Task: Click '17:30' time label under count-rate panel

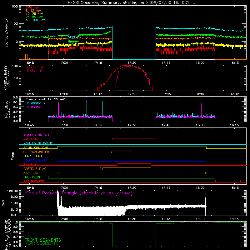Action: pos(132,63)
